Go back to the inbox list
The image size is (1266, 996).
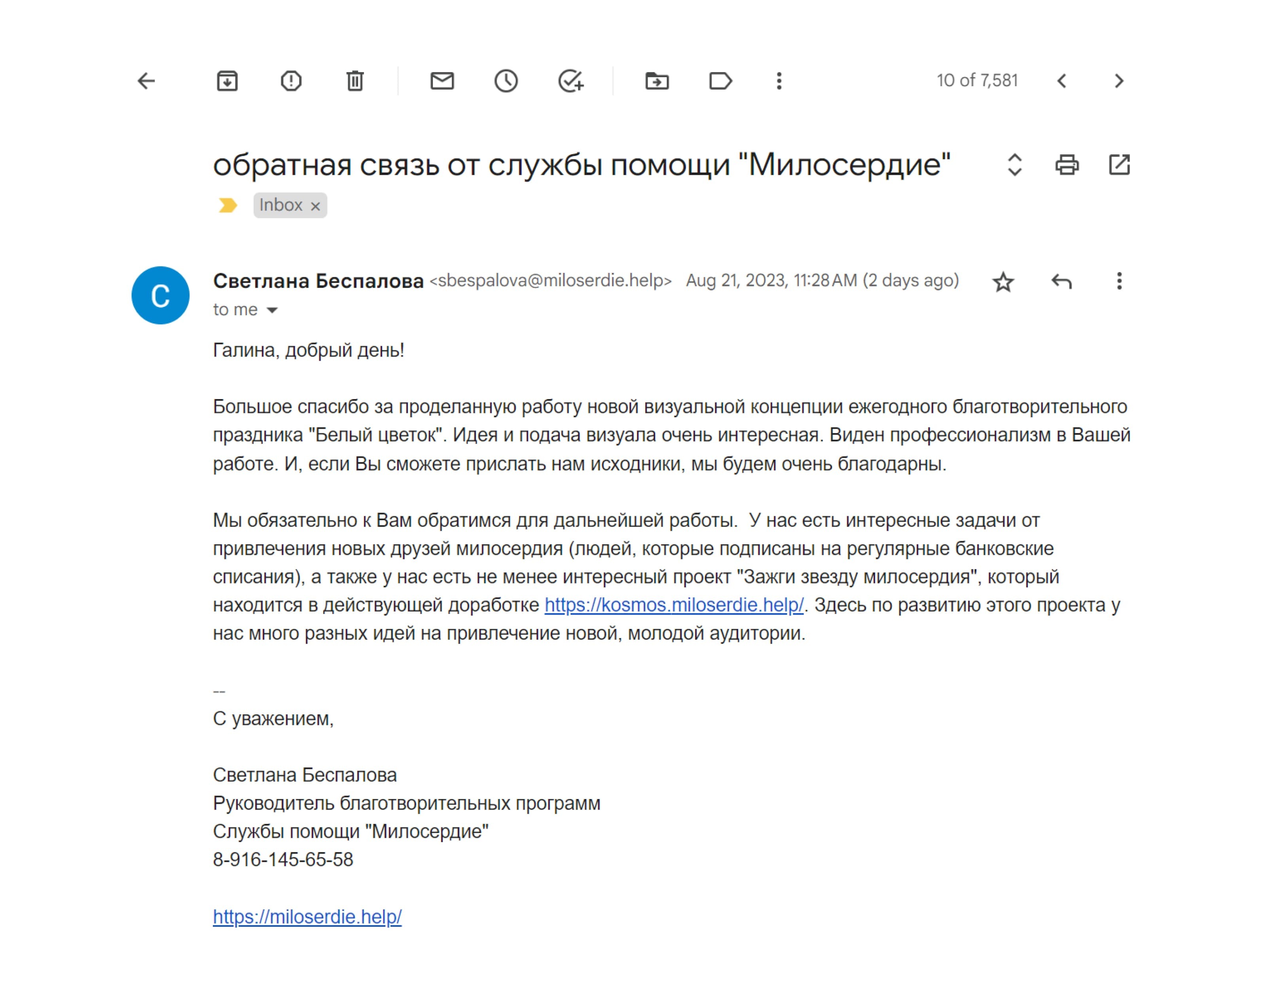(x=146, y=81)
